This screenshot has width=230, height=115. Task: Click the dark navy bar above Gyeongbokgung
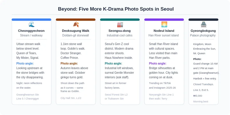click(204, 20)
